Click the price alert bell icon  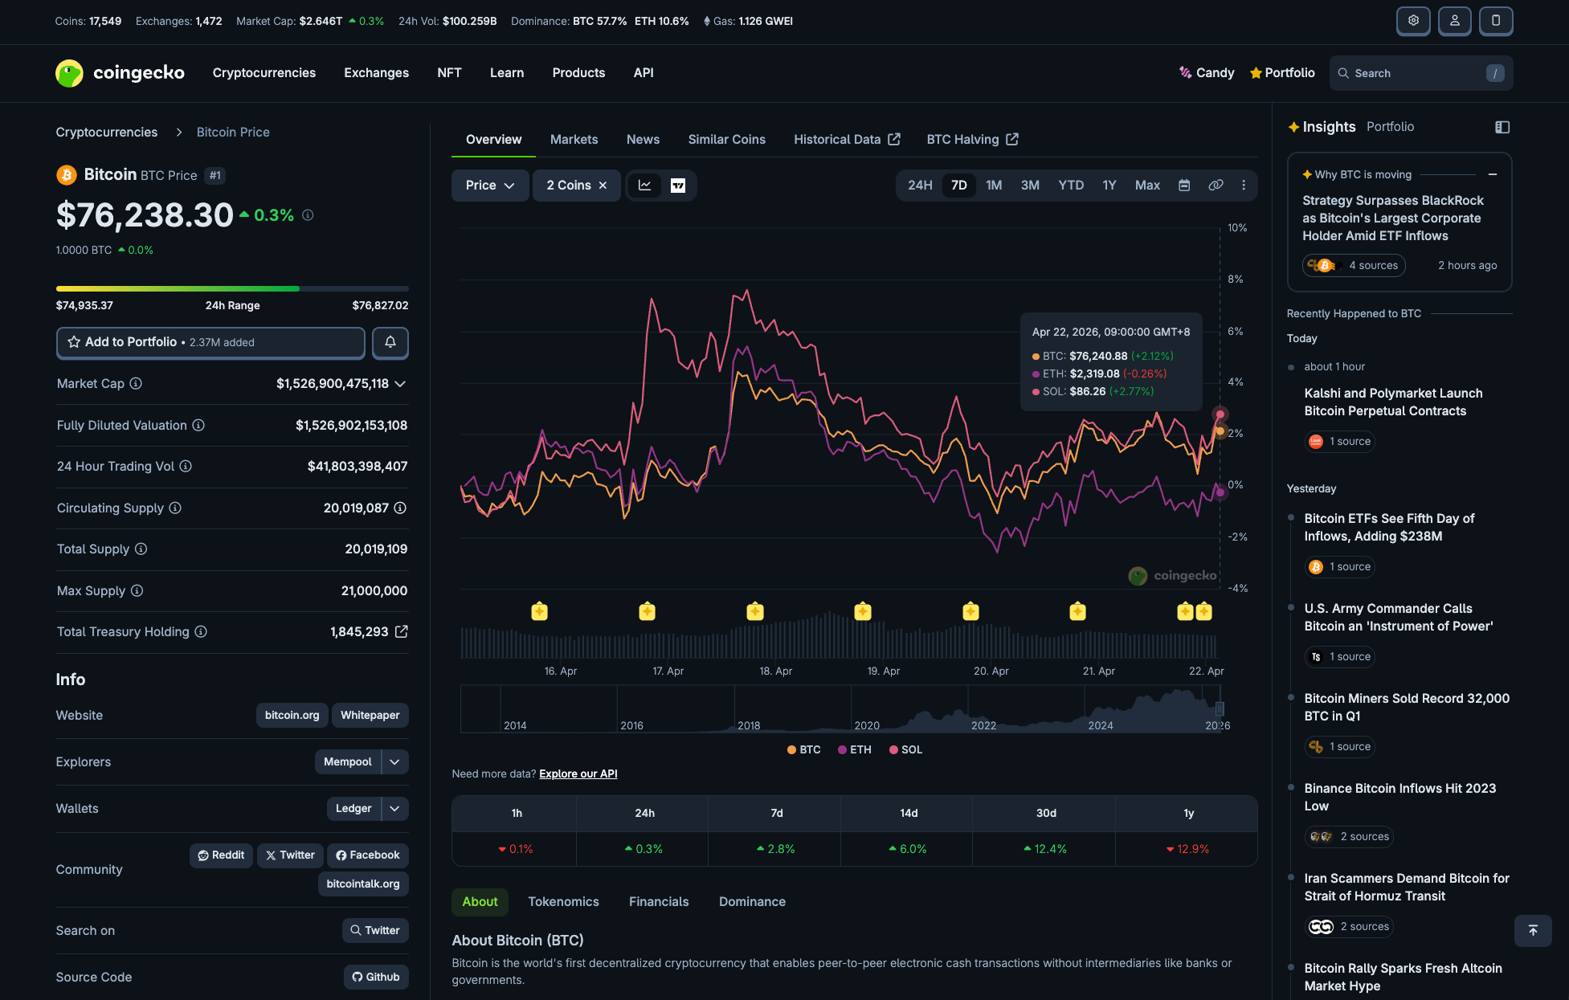click(390, 343)
